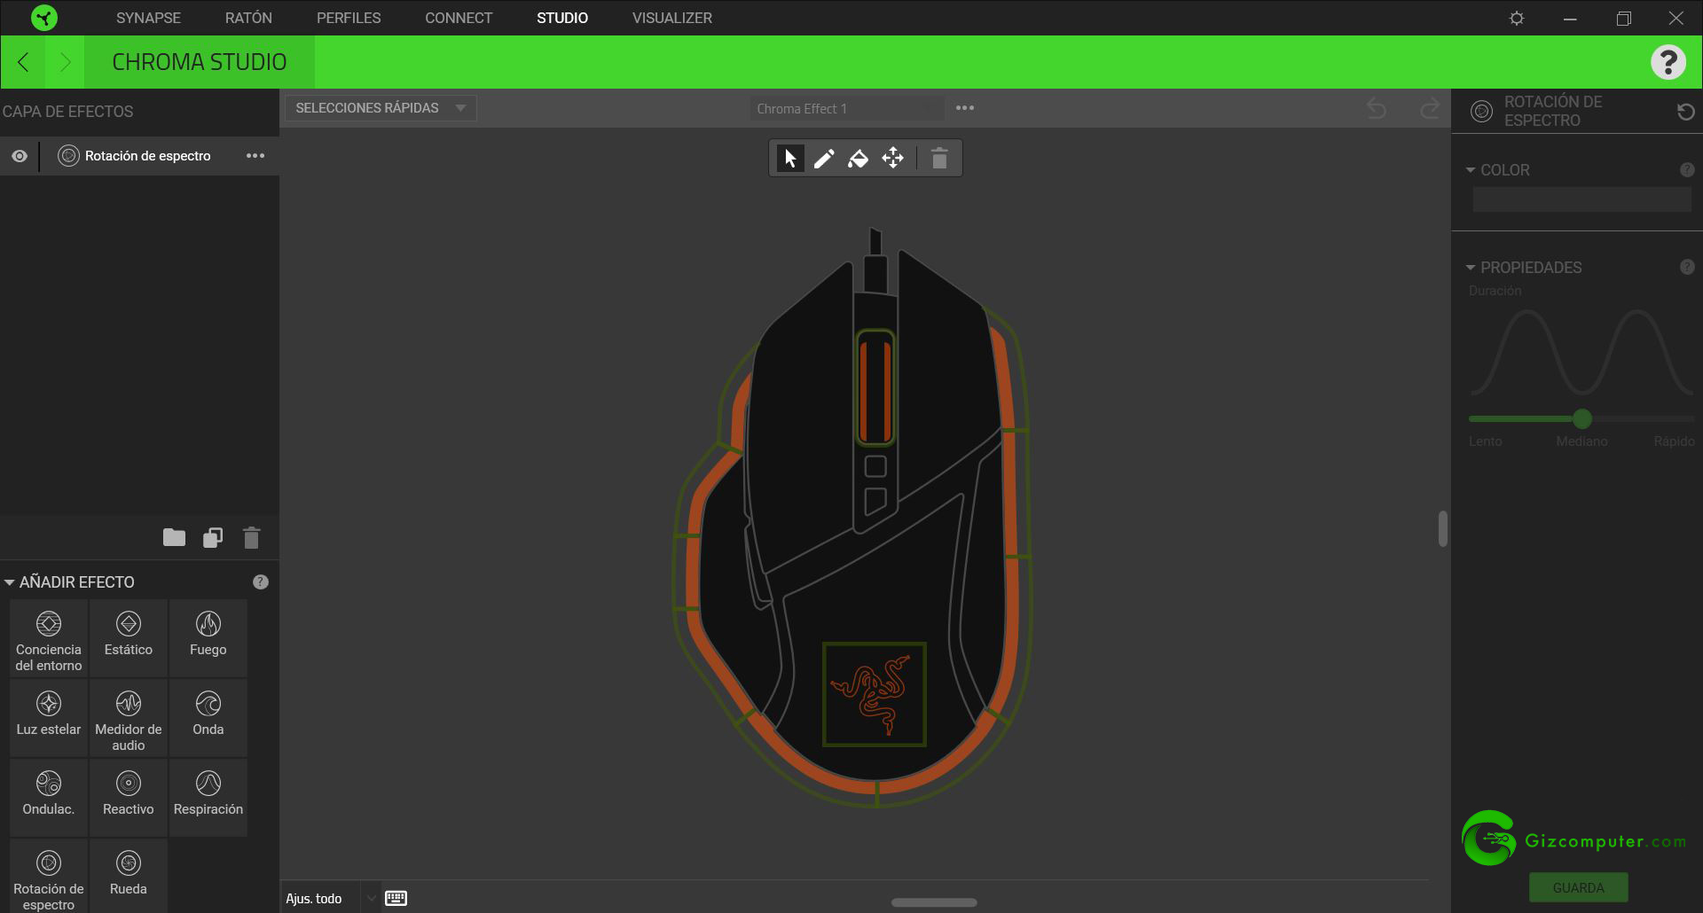Screen dimensions: 1703x913
Task: Click the vertical canvas scrollbar
Action: coord(1443,528)
